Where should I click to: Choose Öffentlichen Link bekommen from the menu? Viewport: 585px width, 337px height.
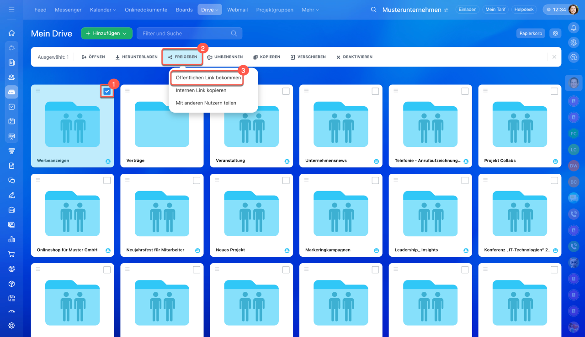click(208, 78)
